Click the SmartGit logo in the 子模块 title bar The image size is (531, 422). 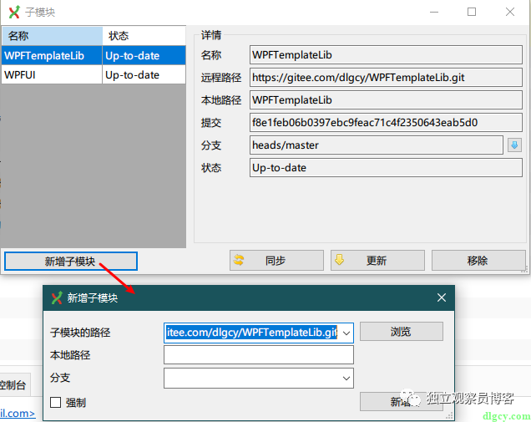tap(14, 13)
